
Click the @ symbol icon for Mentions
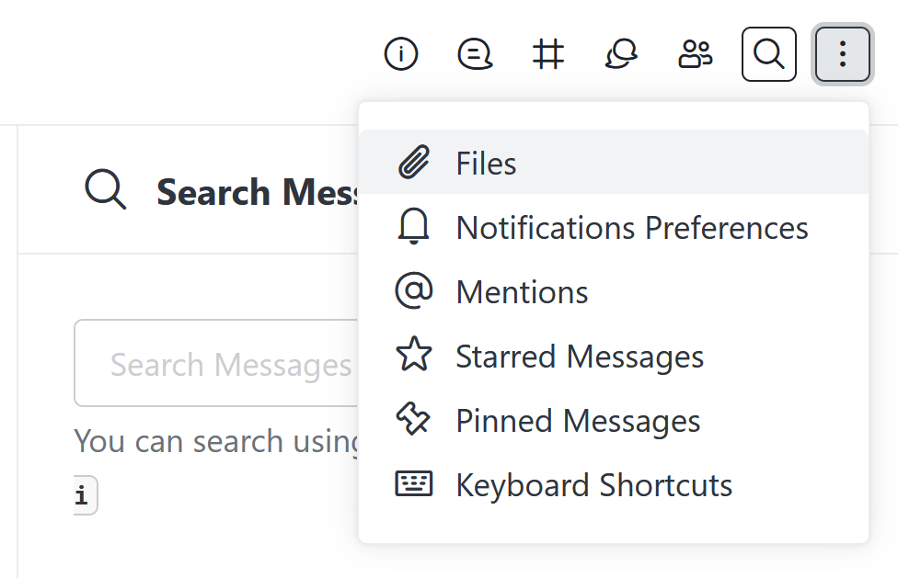(x=414, y=291)
